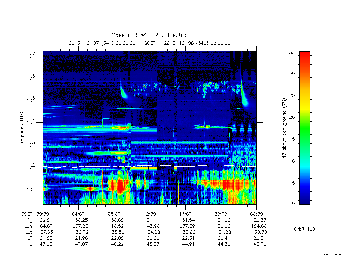Click the 10^5 frequency axis label
The image size is (342, 256).
pyautogui.click(x=32, y=100)
